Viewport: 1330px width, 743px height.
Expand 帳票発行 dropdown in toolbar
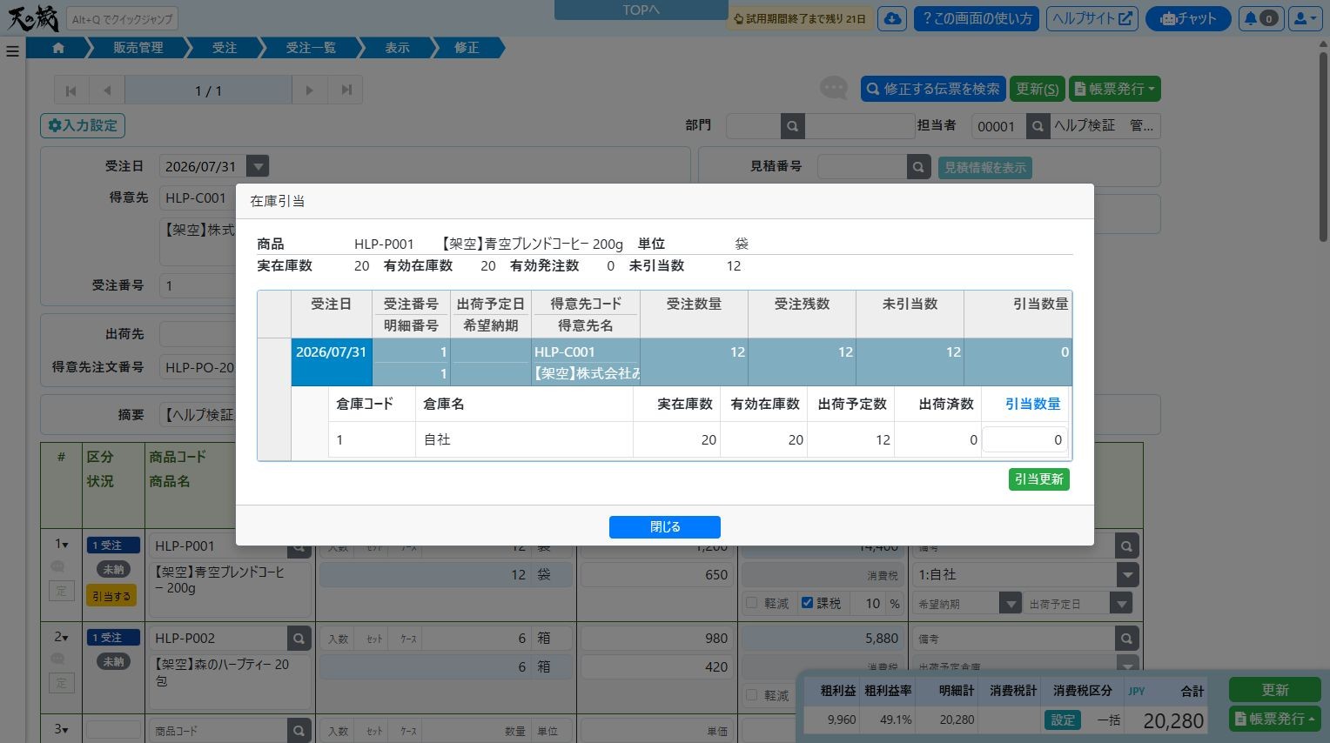coord(1115,89)
